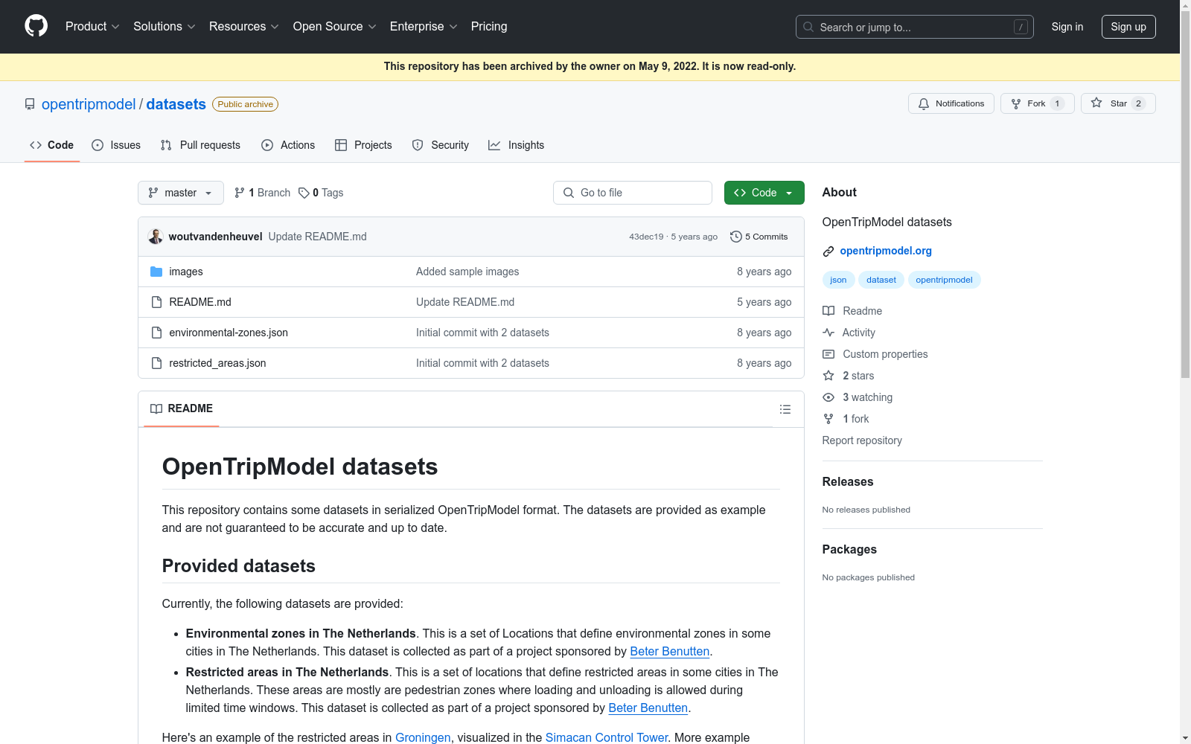Expand the Open Source menu
1191x744 pixels.
coord(335,26)
